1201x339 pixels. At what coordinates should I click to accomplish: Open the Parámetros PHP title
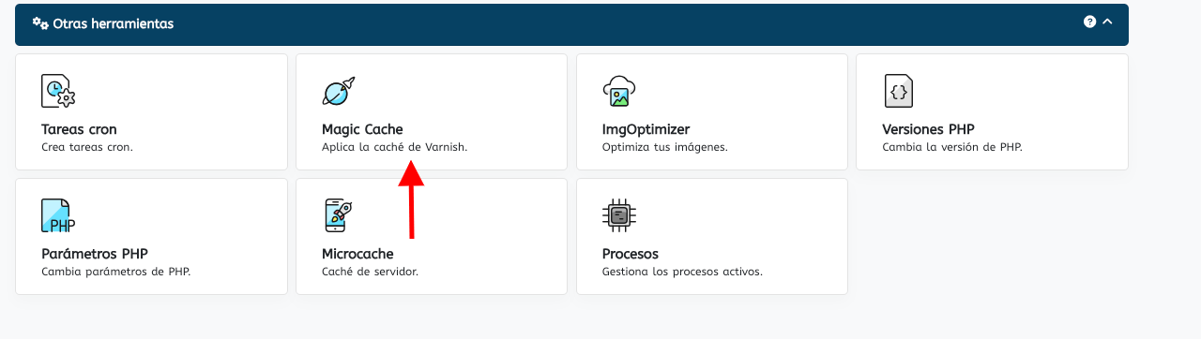click(x=95, y=254)
